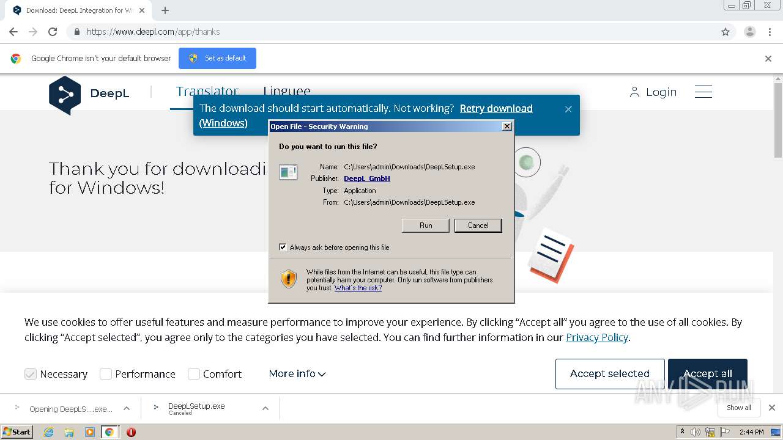Click the volume speaker tray icon
Viewport: 783px width, 440px height.
[696, 432]
